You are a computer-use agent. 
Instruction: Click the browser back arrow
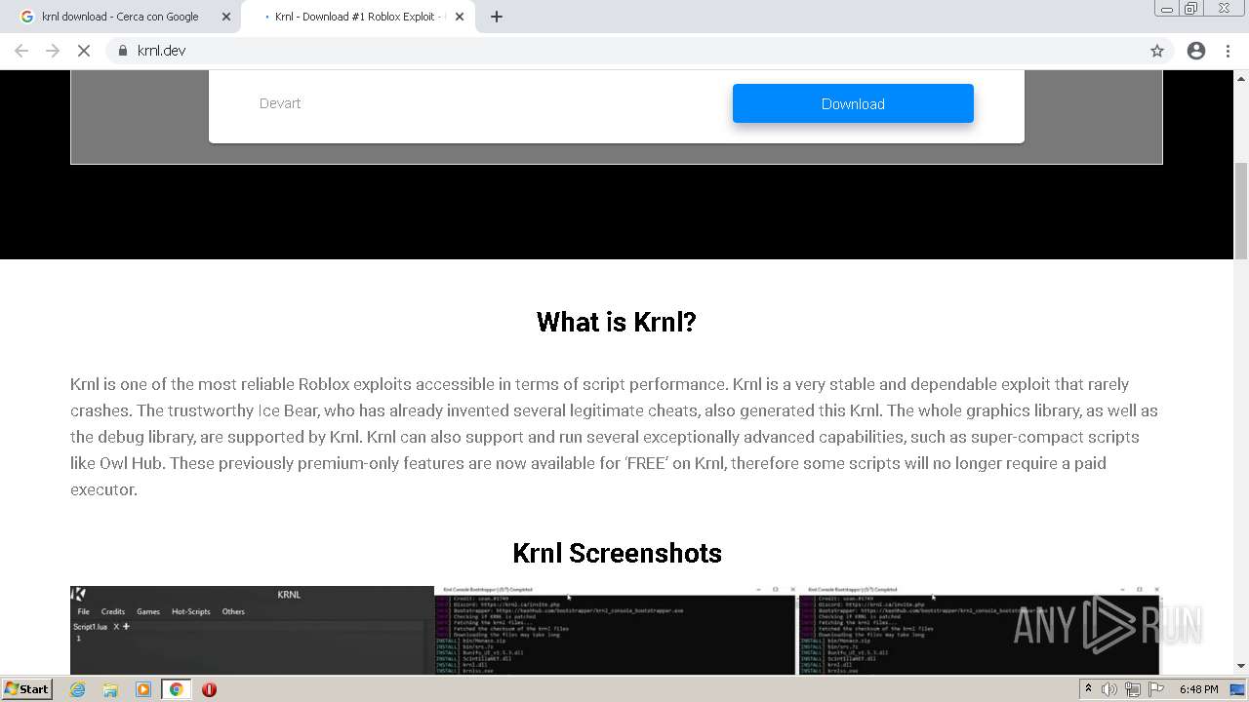point(21,51)
